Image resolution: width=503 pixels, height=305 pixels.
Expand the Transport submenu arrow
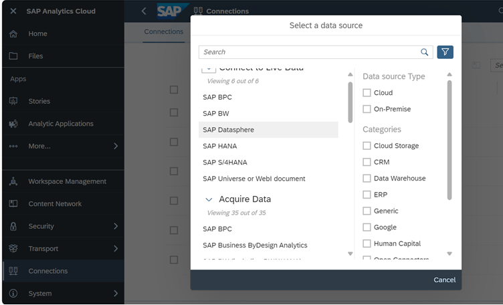pyautogui.click(x=116, y=249)
